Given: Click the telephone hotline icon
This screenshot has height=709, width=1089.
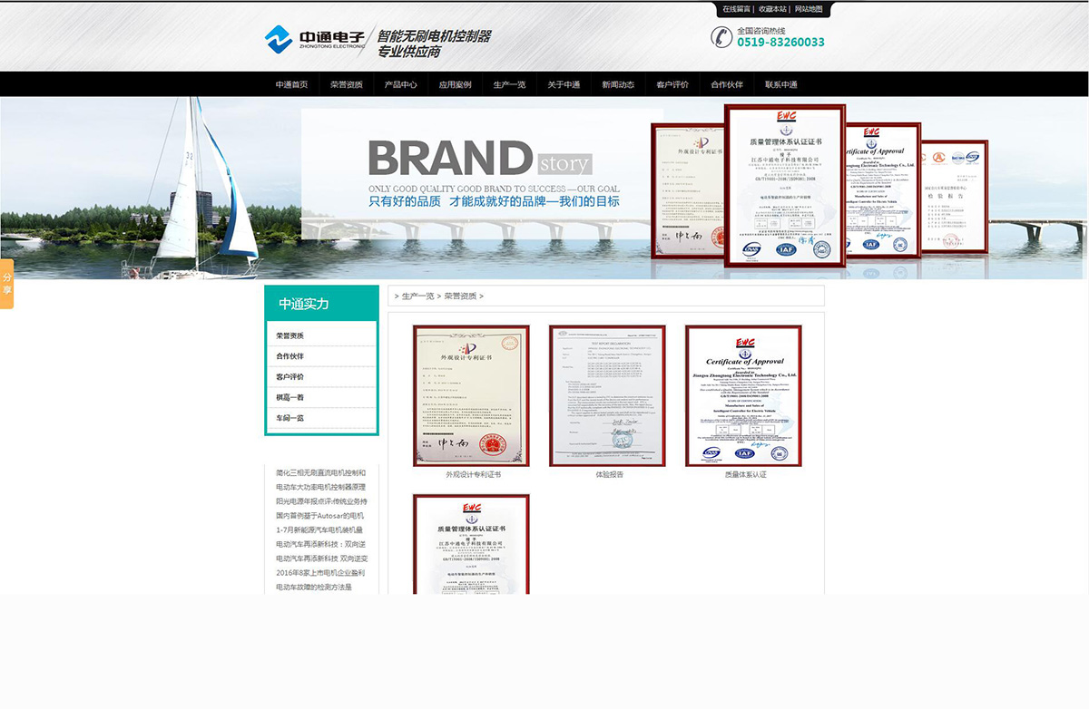Looking at the screenshot, I should pos(721,37).
